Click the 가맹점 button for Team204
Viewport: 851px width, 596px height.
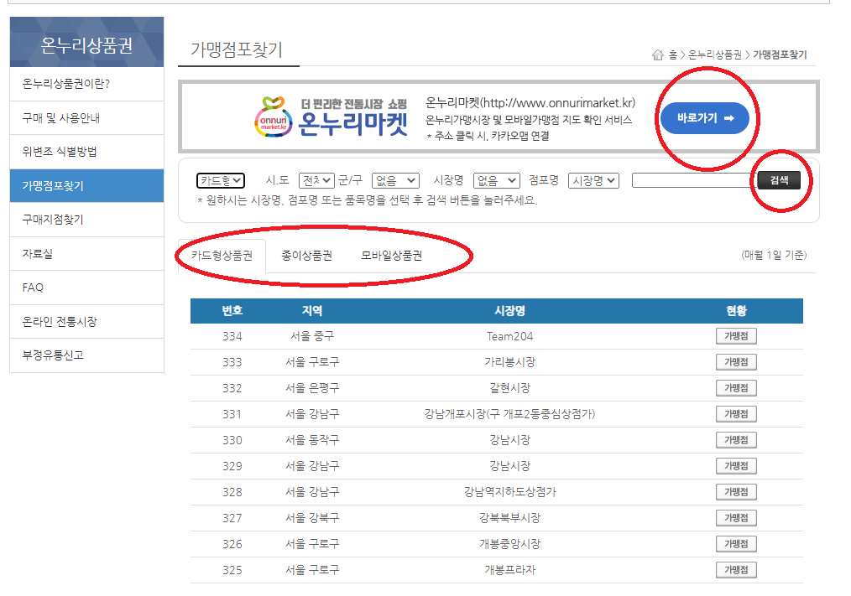coord(736,336)
